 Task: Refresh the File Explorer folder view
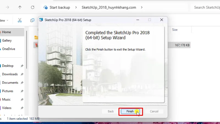32,7
